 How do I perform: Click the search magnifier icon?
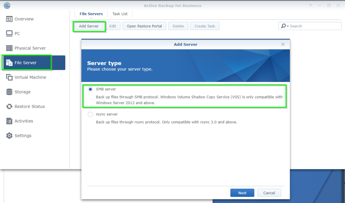(x=283, y=26)
